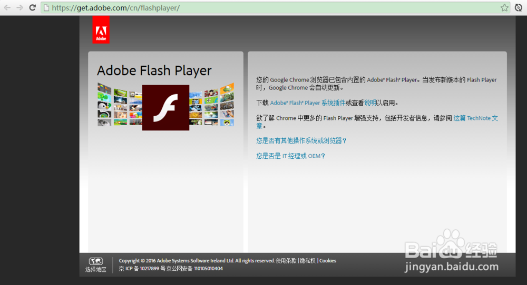Focus the address bar URL field
This screenshot has height=285, width=527.
coord(275,8)
